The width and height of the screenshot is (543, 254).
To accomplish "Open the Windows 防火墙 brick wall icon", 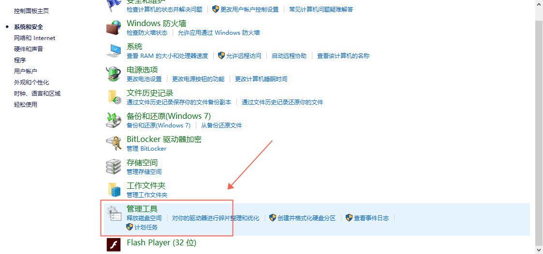I will coord(114,28).
